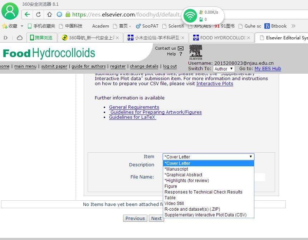Show more bookmarks with double chevron

[293, 26]
